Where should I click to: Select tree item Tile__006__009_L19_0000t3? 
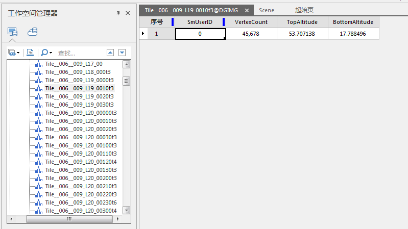[x=79, y=80]
